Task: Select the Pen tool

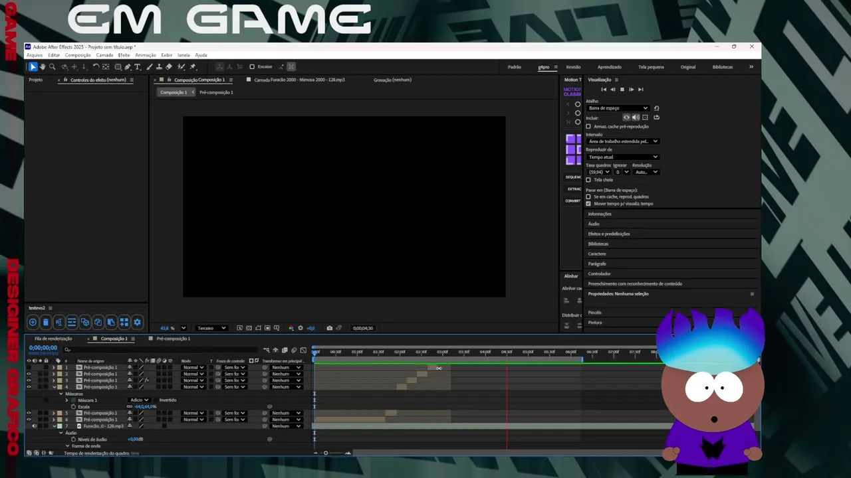Action: 128,66
